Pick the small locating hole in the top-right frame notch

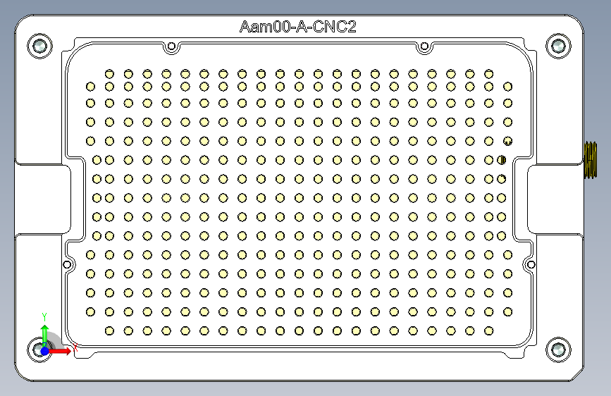pos(424,47)
